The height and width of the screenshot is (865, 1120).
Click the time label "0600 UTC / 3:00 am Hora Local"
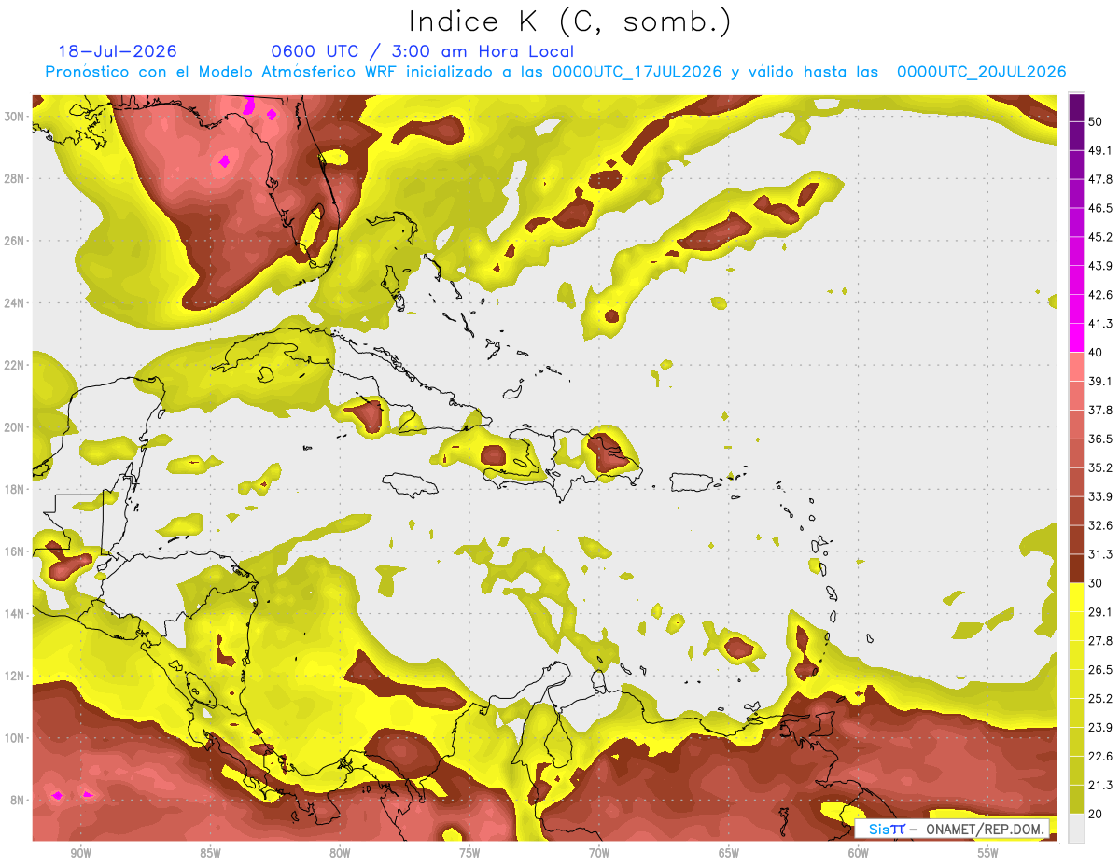[422, 51]
